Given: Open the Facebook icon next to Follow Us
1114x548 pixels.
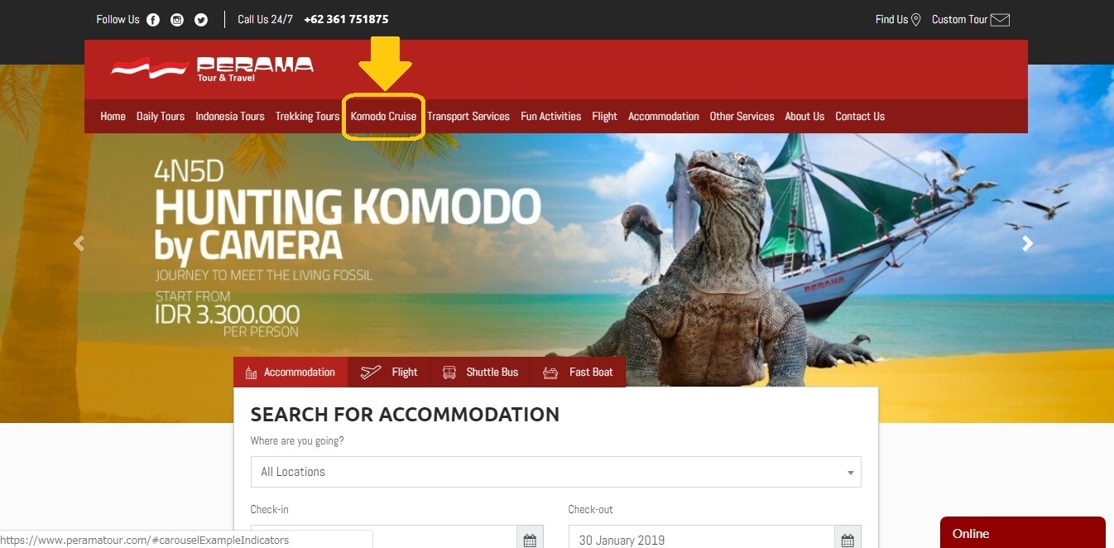Looking at the screenshot, I should point(153,20).
